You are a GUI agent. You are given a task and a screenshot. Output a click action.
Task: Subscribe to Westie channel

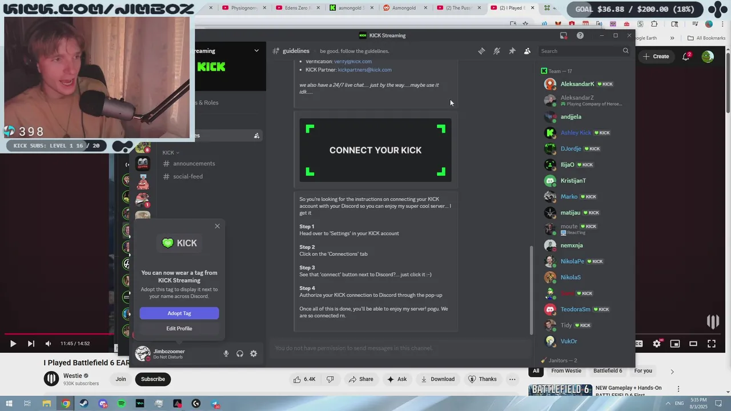tap(153, 379)
